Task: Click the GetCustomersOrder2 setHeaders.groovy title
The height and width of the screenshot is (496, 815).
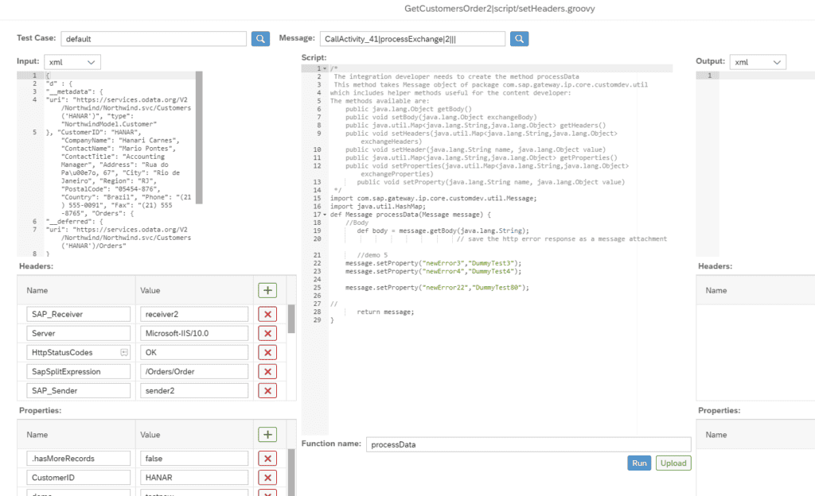Action: coord(500,9)
